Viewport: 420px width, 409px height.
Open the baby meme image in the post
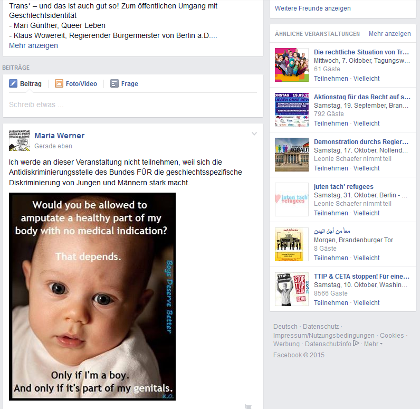[x=92, y=297]
